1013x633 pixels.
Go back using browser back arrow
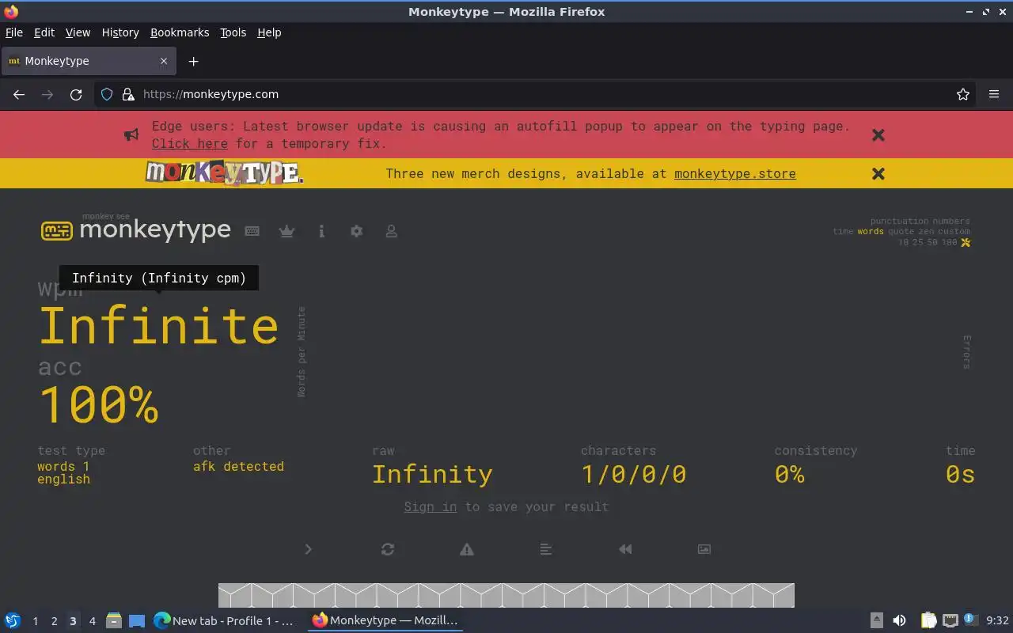coord(19,94)
